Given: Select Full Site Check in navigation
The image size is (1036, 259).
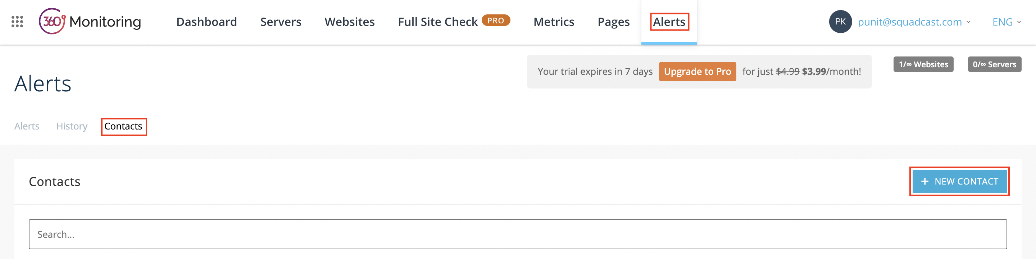Looking at the screenshot, I should pyautogui.click(x=437, y=22).
